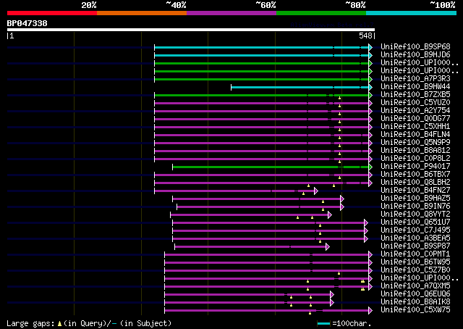The width and height of the screenshot is (463, 329).
Task: Select the UniRef100_Q0DG77 label
Action: (x=415, y=119)
